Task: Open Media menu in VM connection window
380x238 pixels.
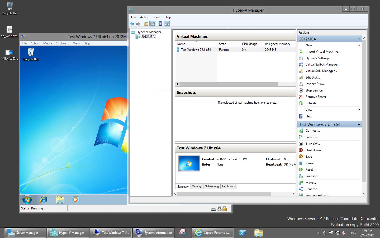Action: tap(47, 43)
